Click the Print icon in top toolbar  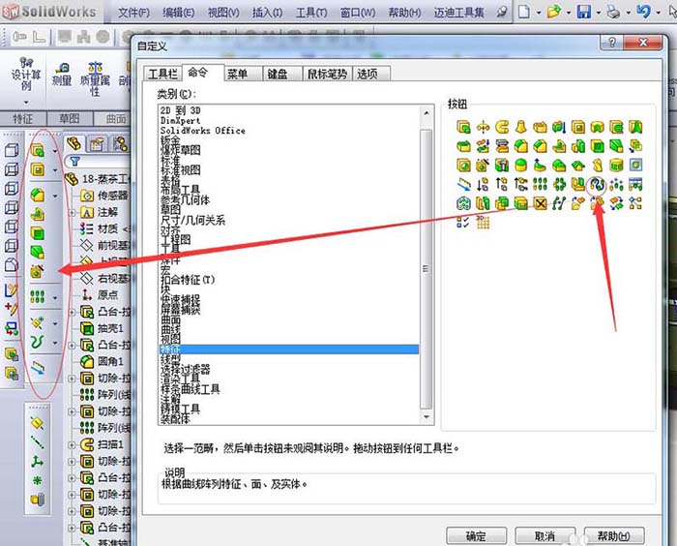pos(613,13)
